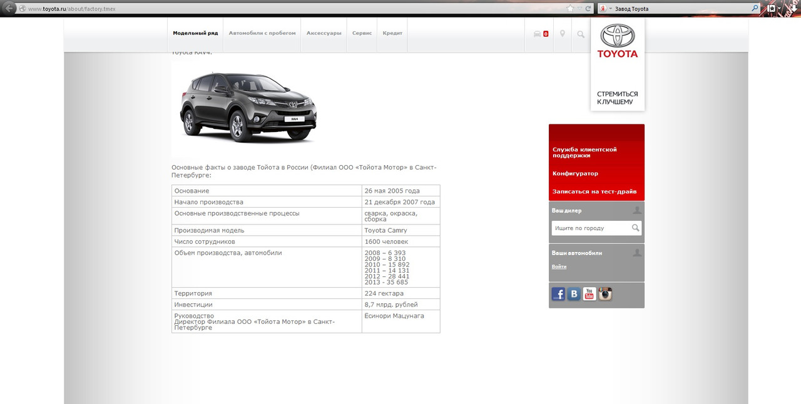Screen dimensions: 801x404
Task: Click 'Записаться на тест-драйв' link
Action: [594, 191]
